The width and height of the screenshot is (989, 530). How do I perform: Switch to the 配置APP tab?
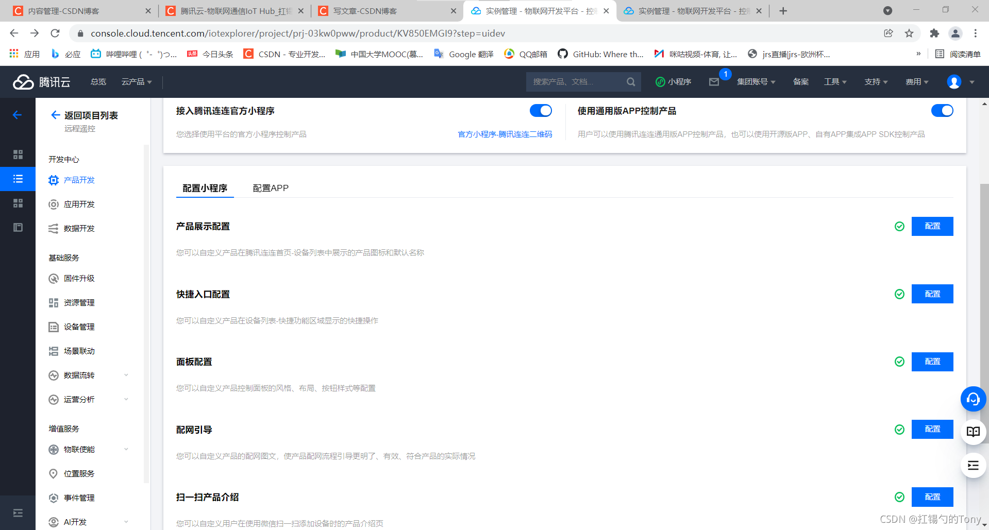coord(270,188)
